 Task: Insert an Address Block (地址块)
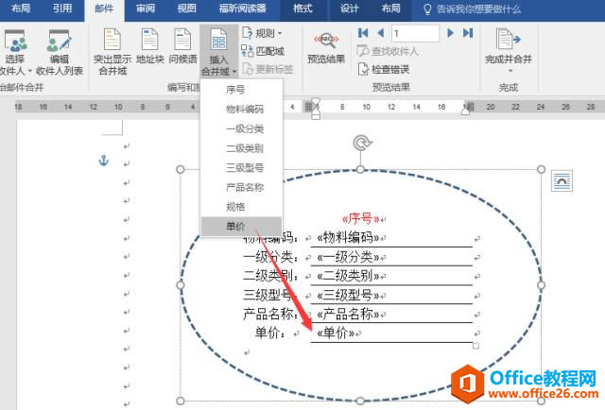[x=150, y=46]
